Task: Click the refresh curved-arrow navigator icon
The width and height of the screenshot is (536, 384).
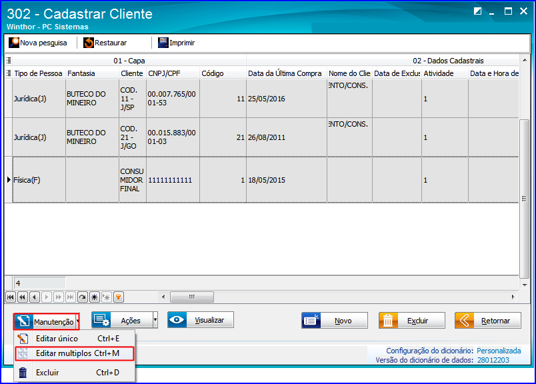Action: pos(83,297)
